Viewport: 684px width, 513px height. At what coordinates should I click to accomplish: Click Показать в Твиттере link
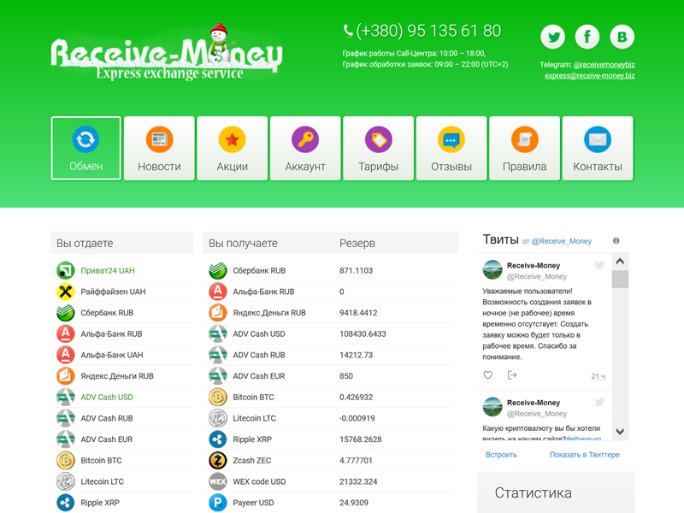585,455
